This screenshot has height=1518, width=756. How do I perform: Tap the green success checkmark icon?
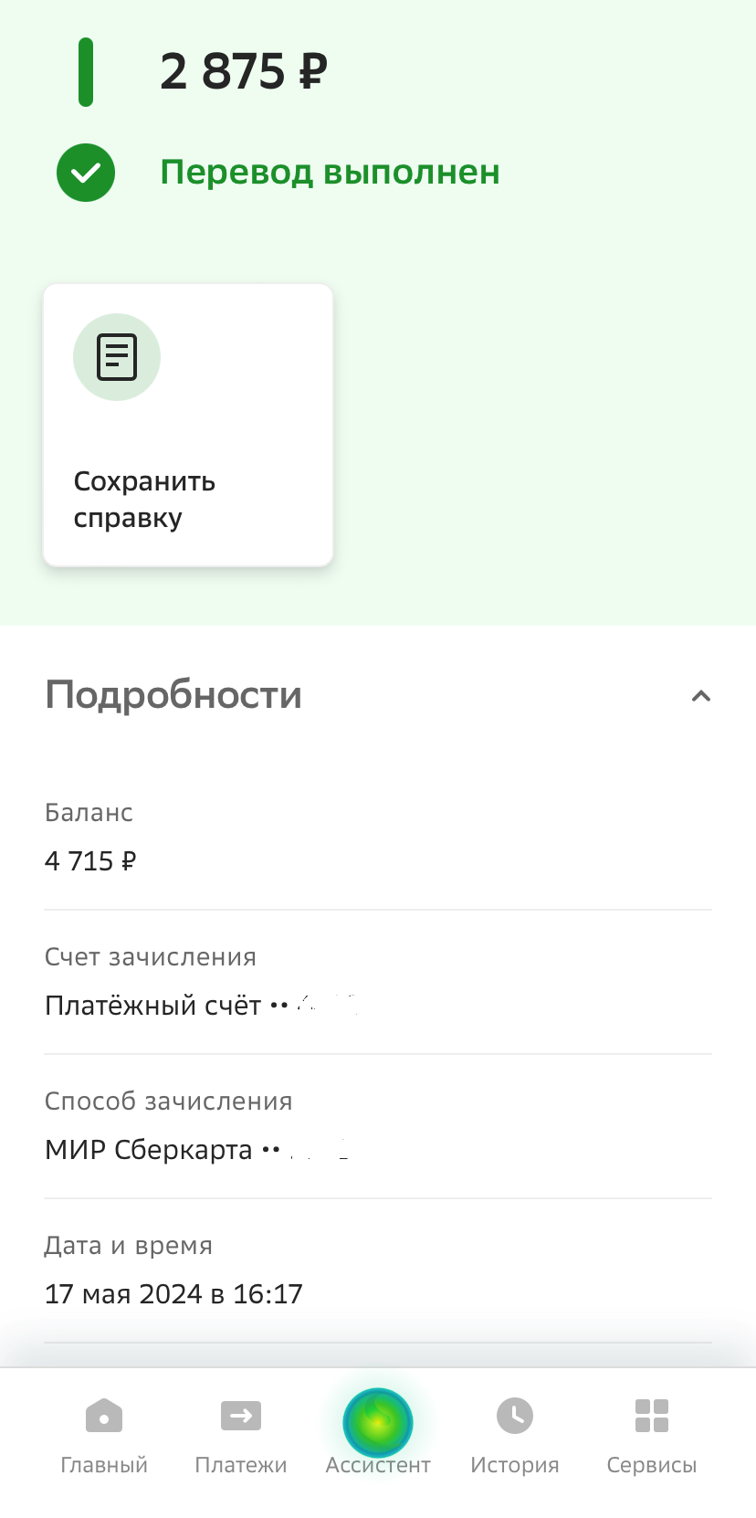point(86,173)
